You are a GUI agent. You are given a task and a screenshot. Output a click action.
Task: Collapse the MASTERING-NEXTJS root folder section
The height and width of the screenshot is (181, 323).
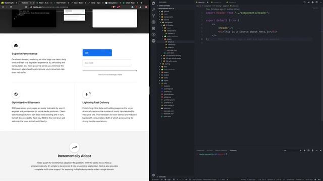tap(166, 9)
